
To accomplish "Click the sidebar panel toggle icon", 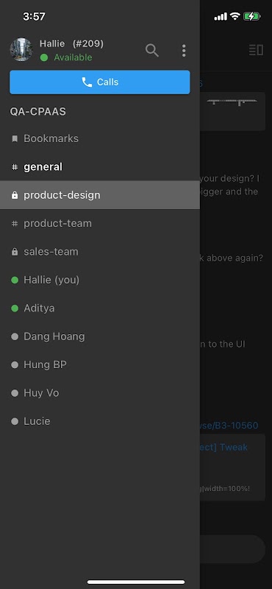I will (x=257, y=50).
